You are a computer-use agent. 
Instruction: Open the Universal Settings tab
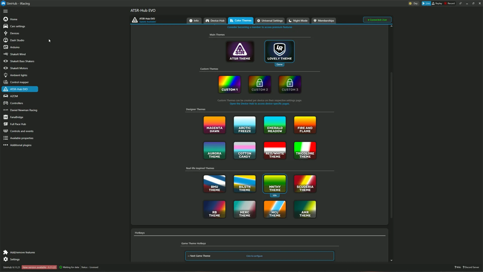(270, 21)
